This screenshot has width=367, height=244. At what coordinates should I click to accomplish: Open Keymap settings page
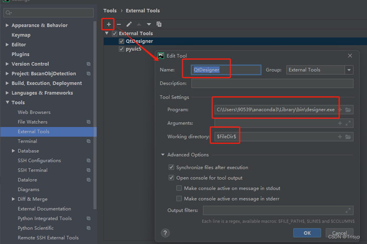[x=21, y=35]
